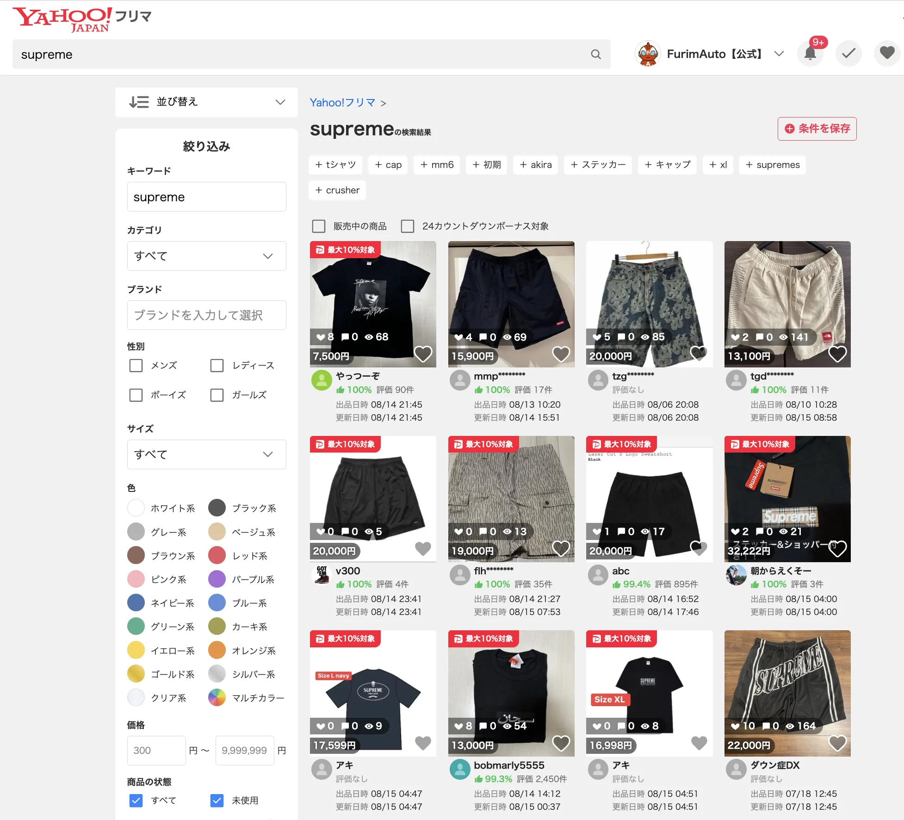Enable 24カウントダウンボーナス対象 checkbox
Screen dimensions: 904x820
(x=408, y=226)
